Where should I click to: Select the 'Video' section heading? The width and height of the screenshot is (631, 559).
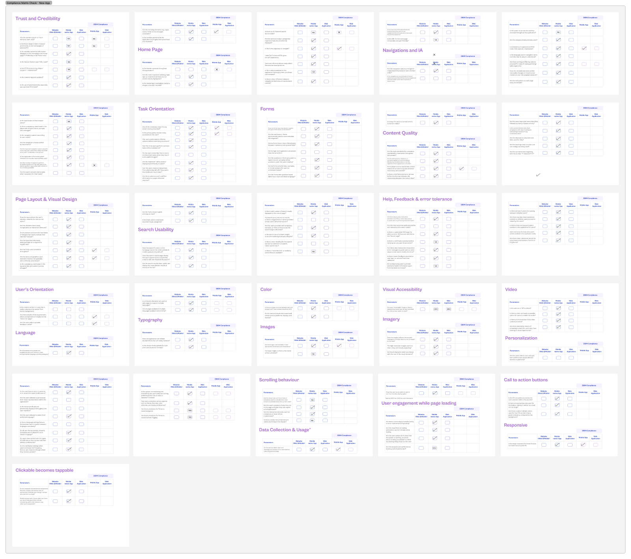point(511,290)
